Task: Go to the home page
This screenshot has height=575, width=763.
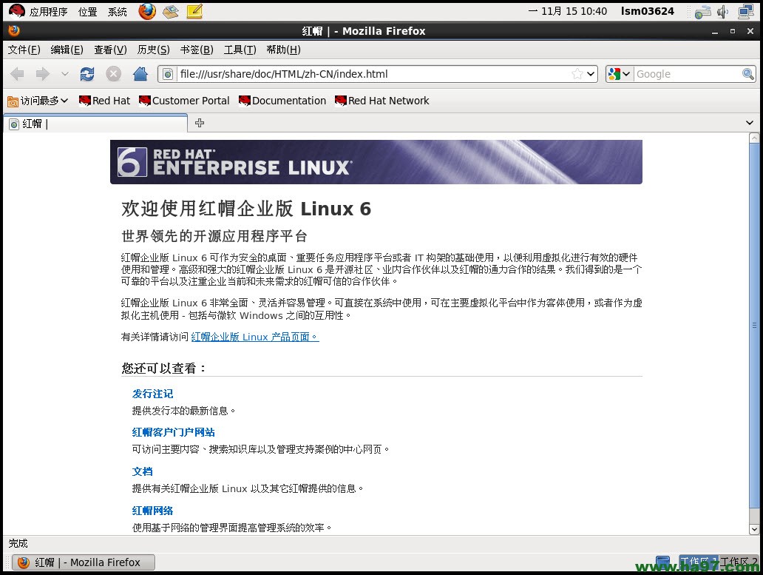Action: 140,74
